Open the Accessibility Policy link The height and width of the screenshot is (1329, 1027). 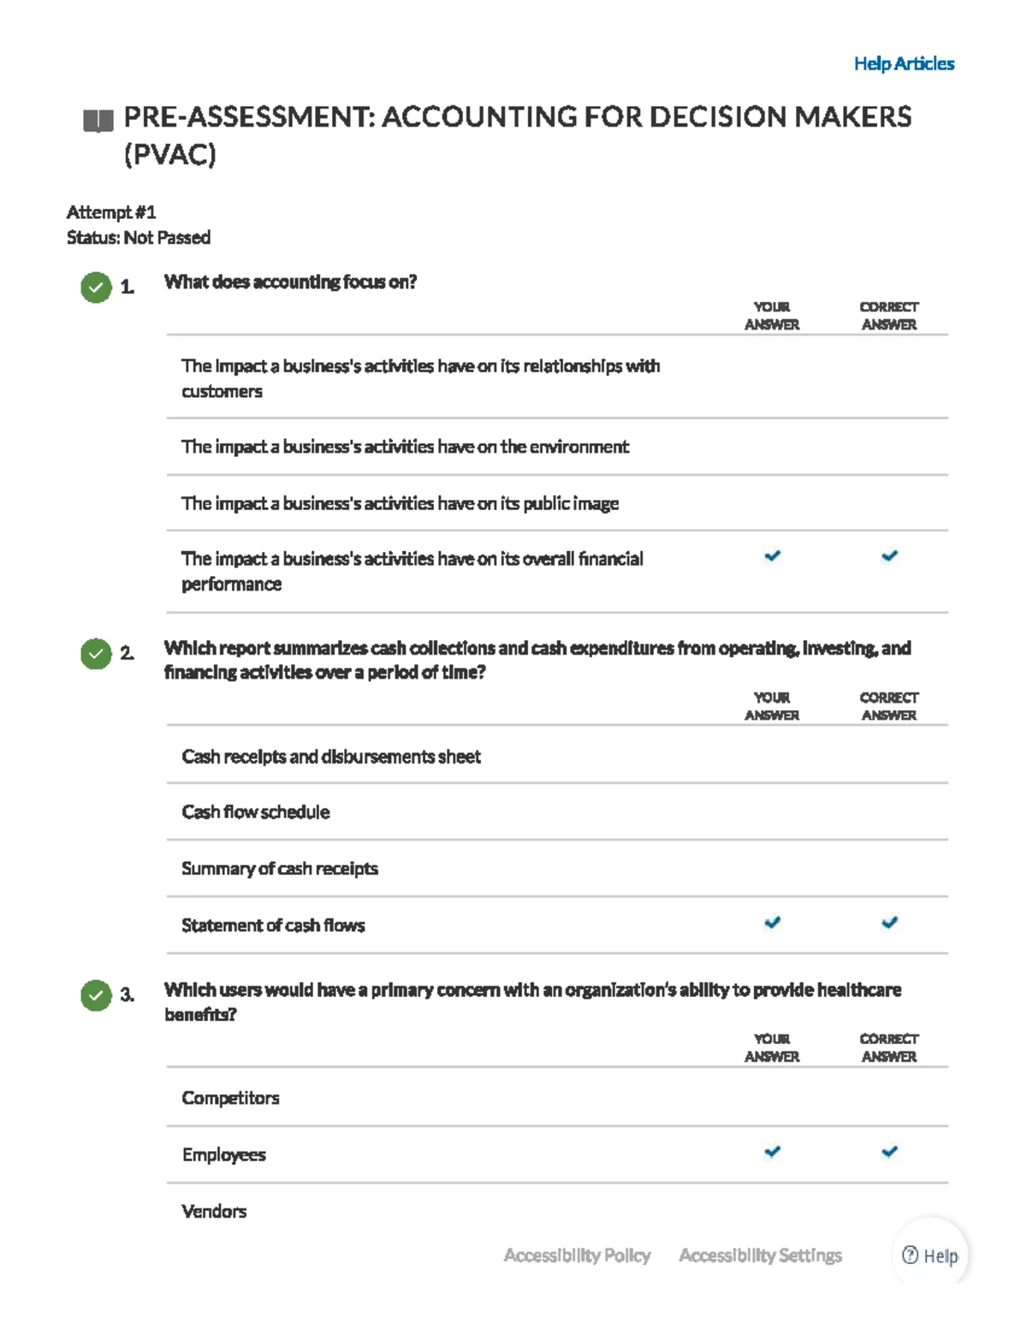click(x=579, y=1255)
